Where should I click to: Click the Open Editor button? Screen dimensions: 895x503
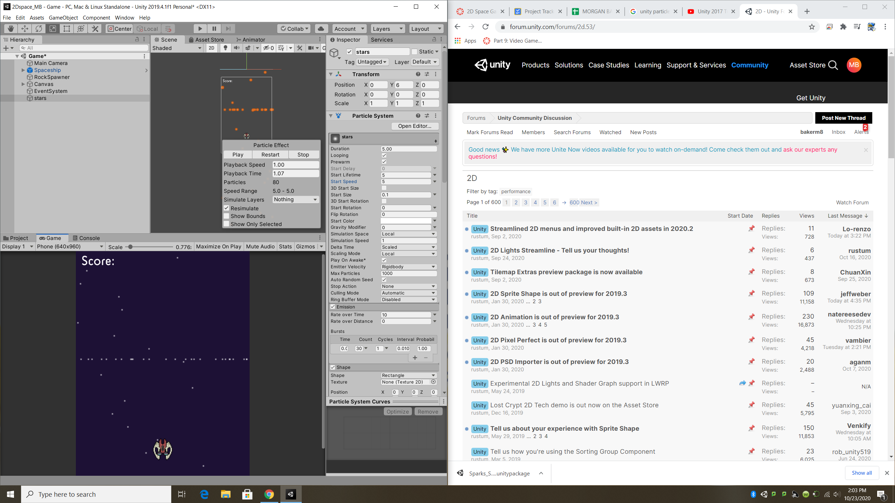click(415, 126)
